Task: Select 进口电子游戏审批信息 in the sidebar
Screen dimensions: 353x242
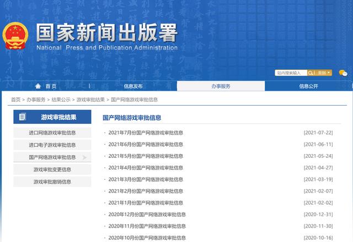Action: 52,145
